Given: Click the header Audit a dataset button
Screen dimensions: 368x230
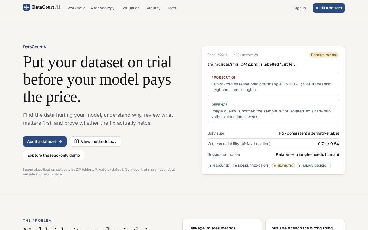Looking at the screenshot, I should (329, 8).
